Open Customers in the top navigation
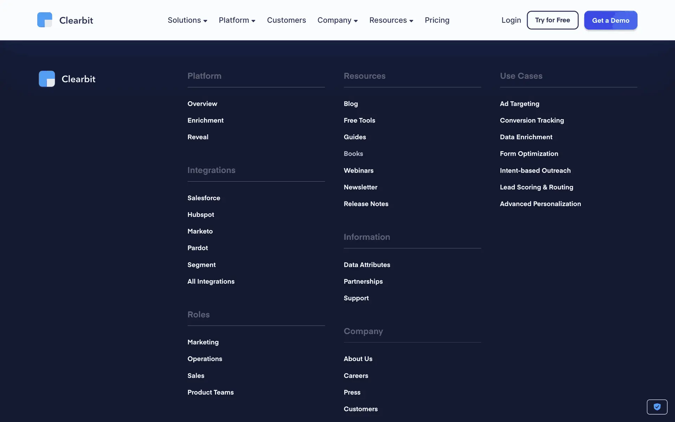The width and height of the screenshot is (675, 422). [x=286, y=20]
